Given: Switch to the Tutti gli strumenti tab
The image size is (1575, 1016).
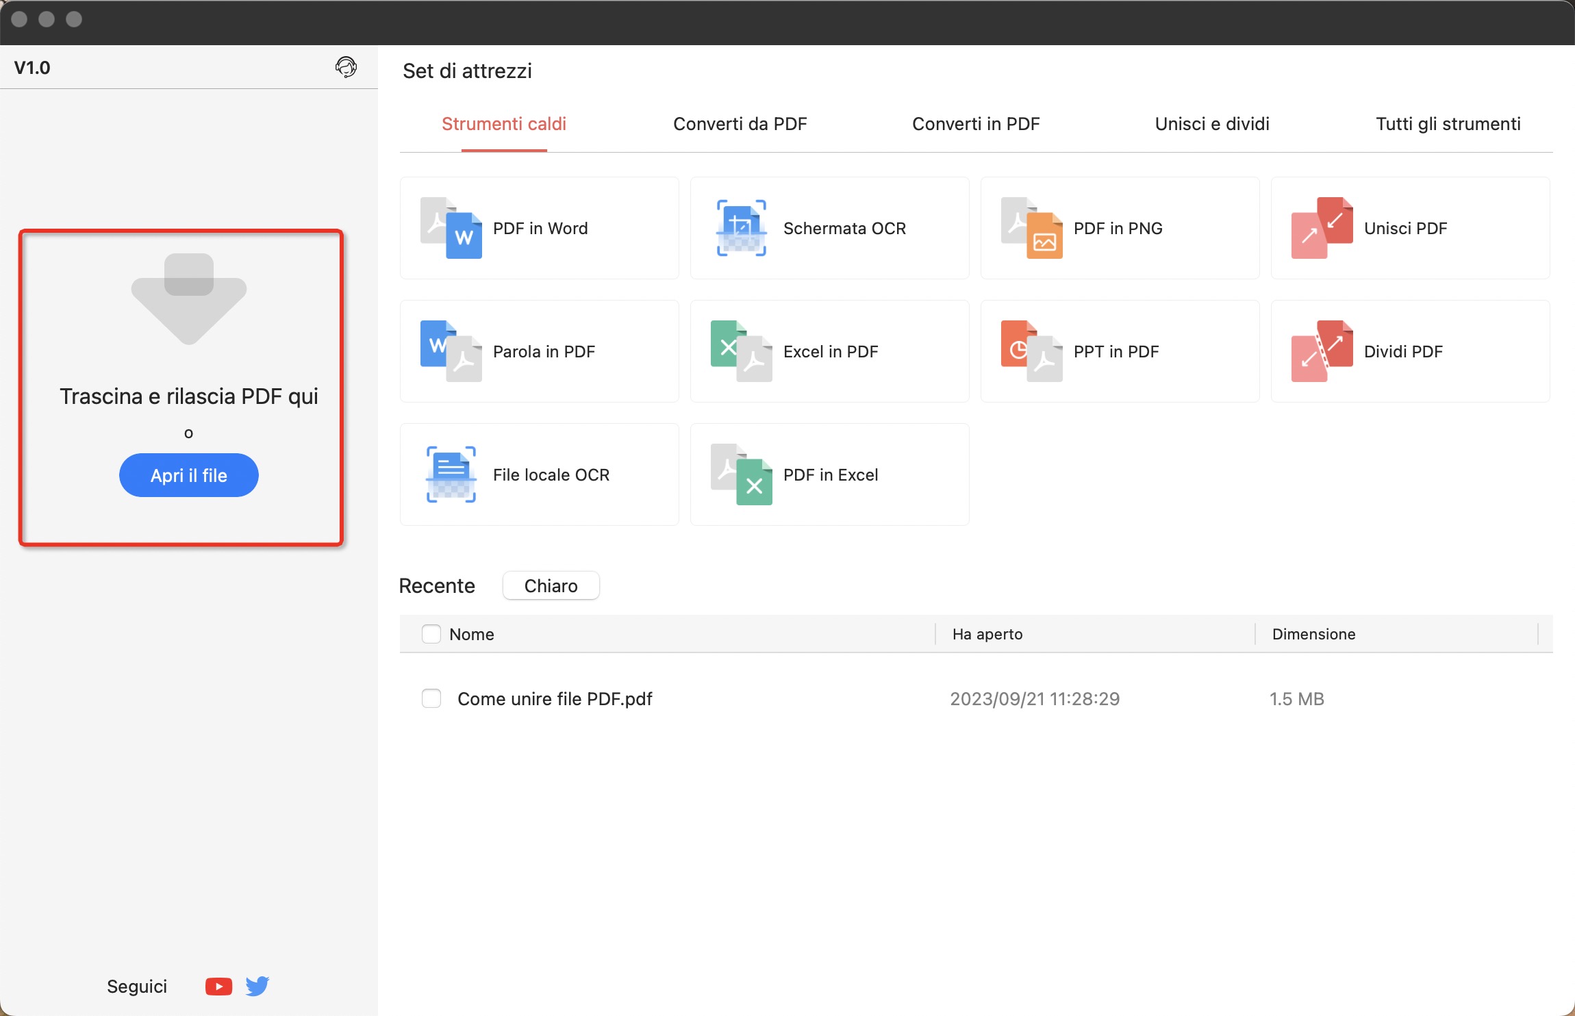Looking at the screenshot, I should tap(1447, 124).
